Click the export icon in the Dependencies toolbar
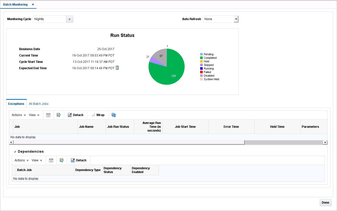Image resolution: width=337 pixels, height=211 pixels. coord(51,160)
